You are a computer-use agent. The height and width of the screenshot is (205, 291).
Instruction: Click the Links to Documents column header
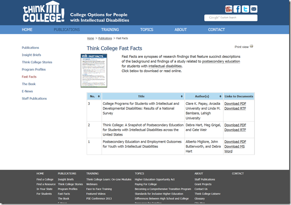pyautogui.click(x=239, y=96)
